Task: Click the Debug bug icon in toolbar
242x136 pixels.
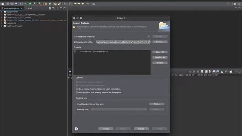Action: (x=25, y=4)
